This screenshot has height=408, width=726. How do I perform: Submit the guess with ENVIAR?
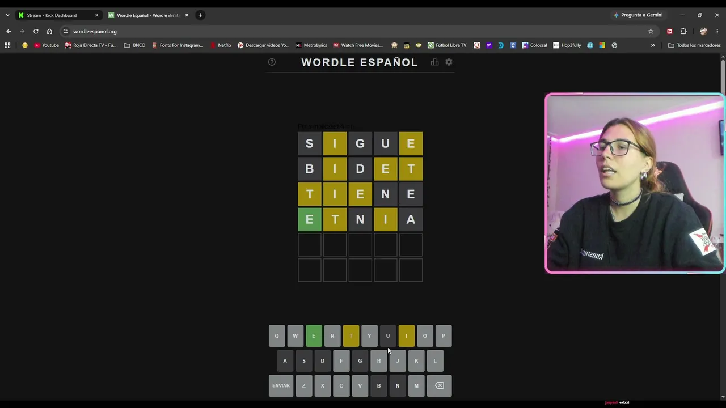pyautogui.click(x=281, y=385)
